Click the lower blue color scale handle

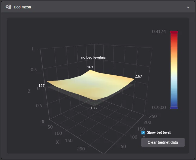click(174, 108)
